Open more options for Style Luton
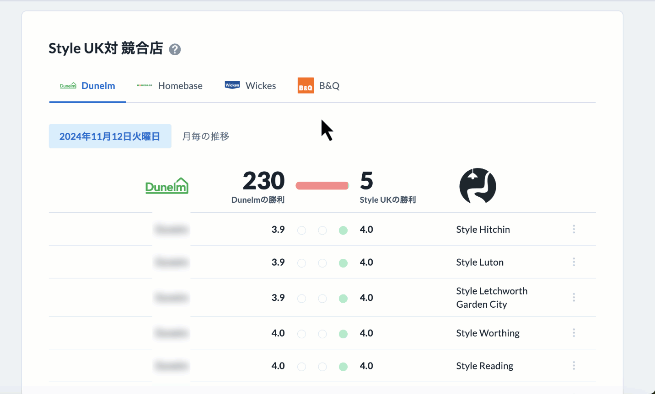 coord(574,262)
